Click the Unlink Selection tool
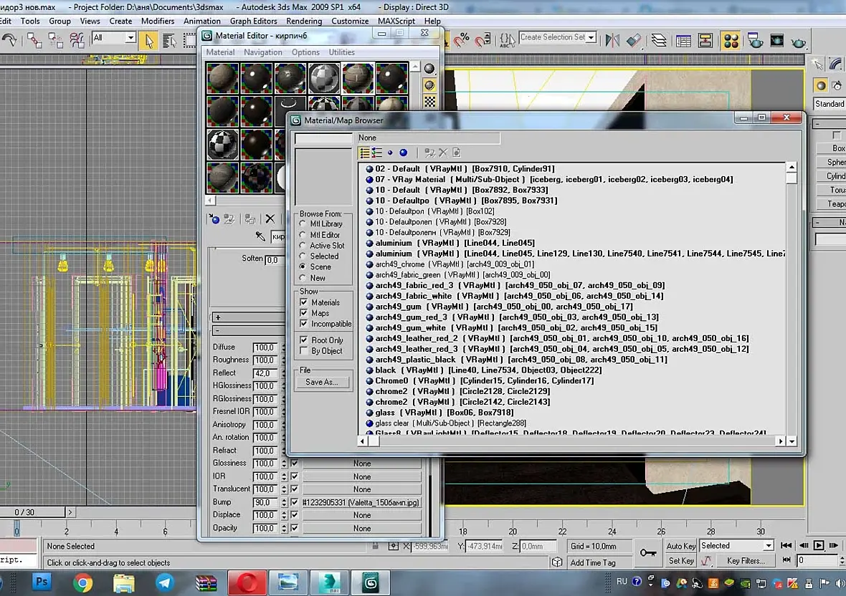The width and height of the screenshot is (846, 596). pos(56,40)
